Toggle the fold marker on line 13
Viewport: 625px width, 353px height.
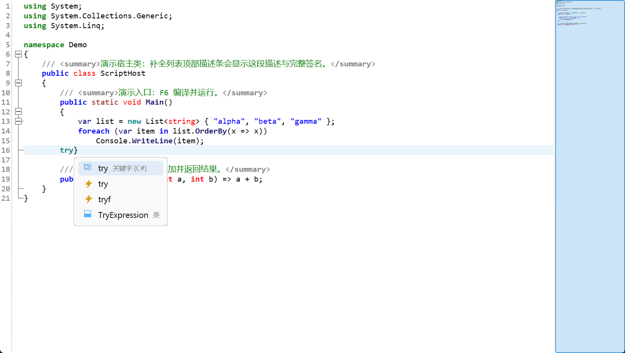coord(18,121)
